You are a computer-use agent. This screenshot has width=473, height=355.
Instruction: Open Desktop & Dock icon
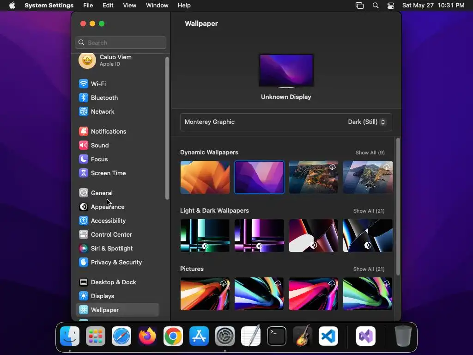point(84,282)
